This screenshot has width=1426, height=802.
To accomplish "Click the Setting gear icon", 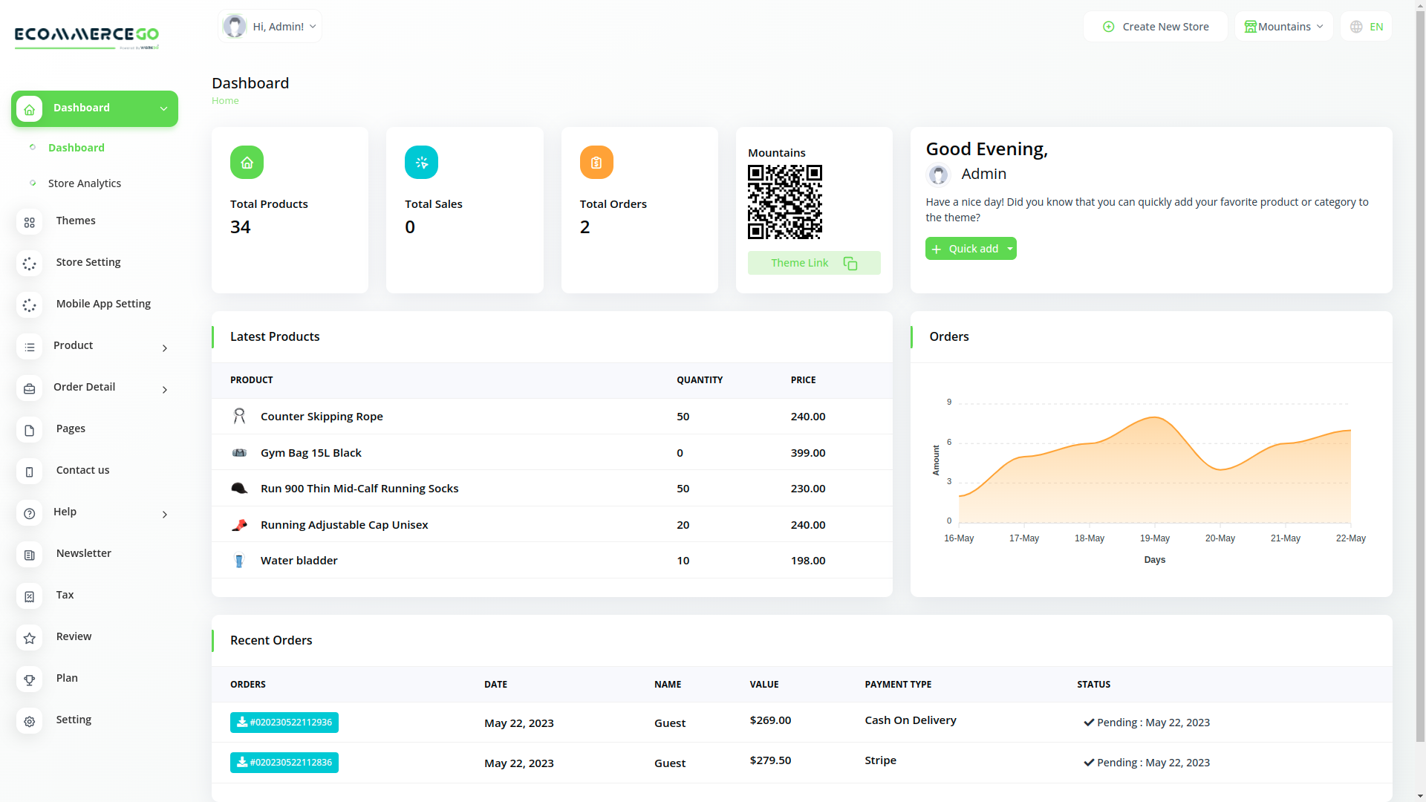I will [30, 721].
